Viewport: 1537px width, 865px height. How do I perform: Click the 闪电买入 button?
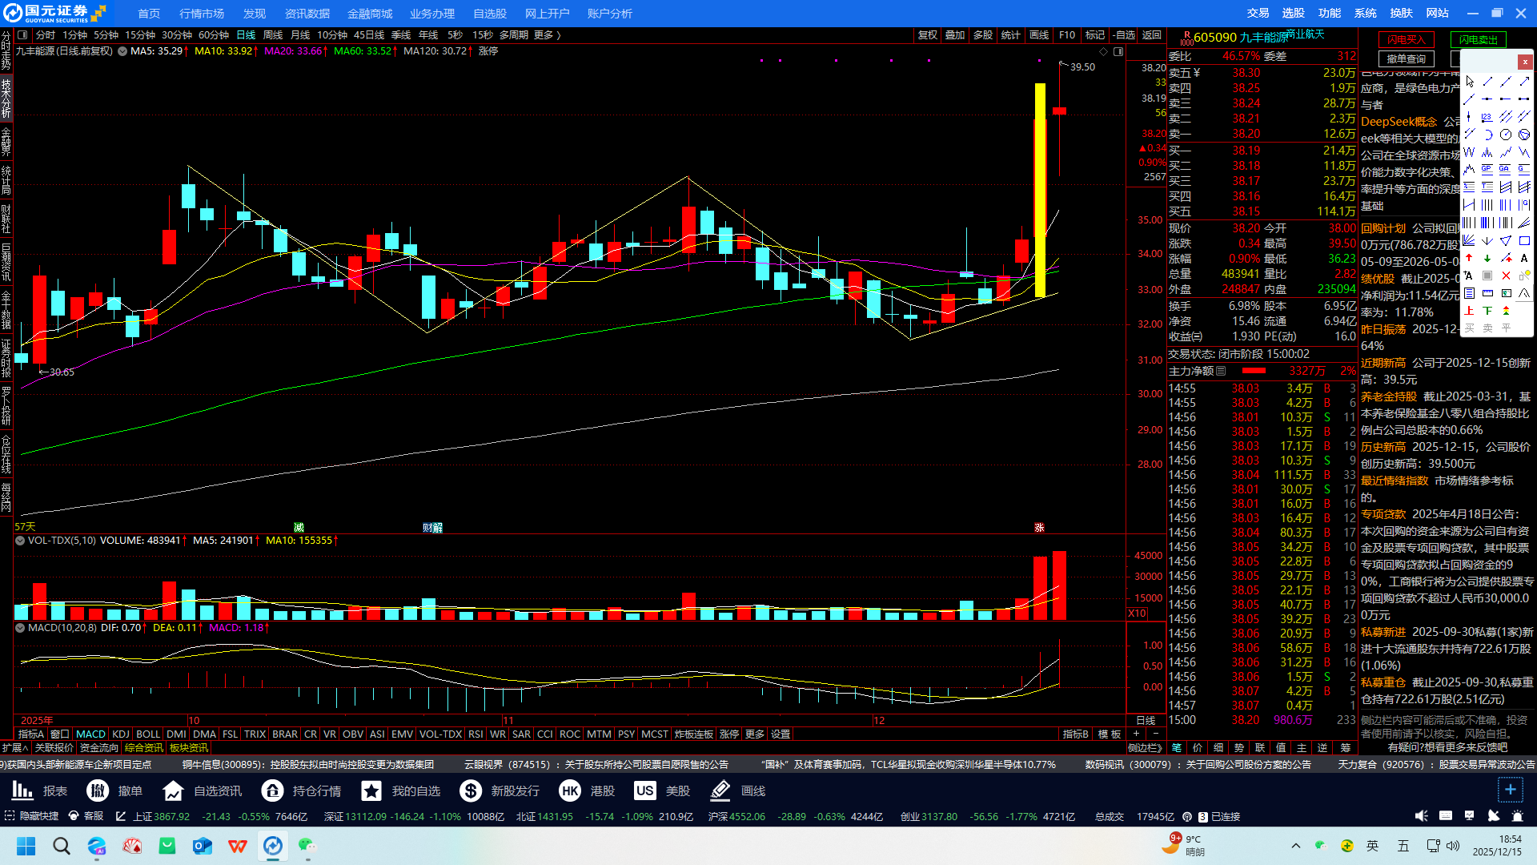click(1407, 39)
